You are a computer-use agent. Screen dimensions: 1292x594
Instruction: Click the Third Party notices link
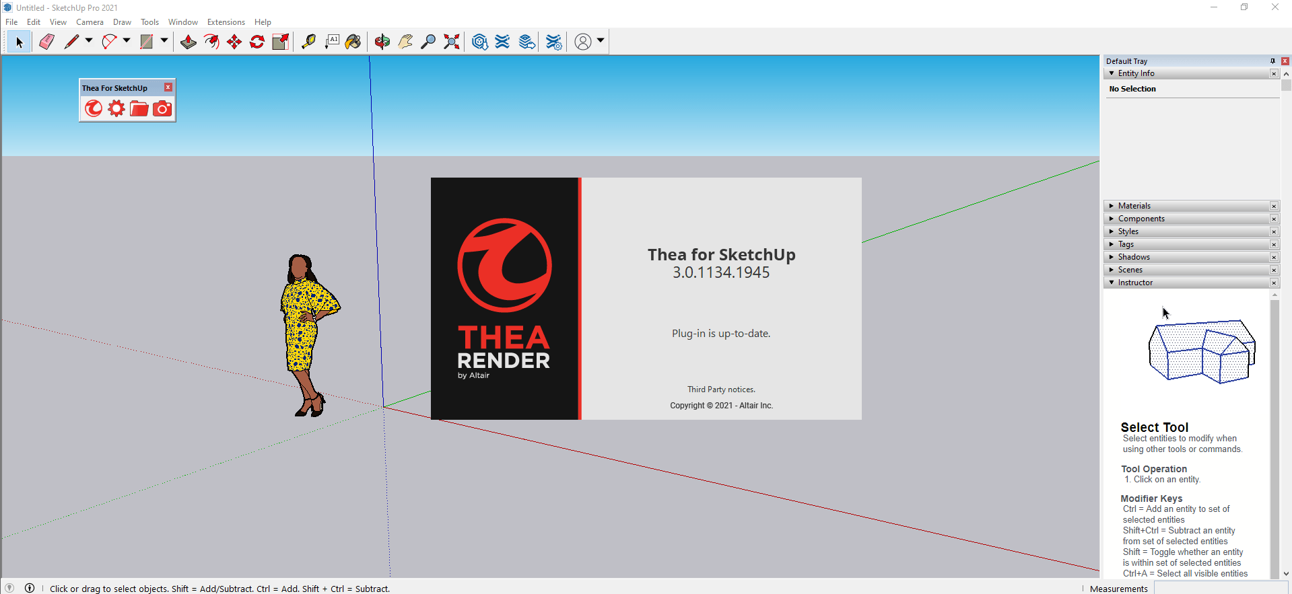pyautogui.click(x=721, y=389)
